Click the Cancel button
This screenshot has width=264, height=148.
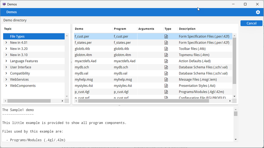[251, 23]
